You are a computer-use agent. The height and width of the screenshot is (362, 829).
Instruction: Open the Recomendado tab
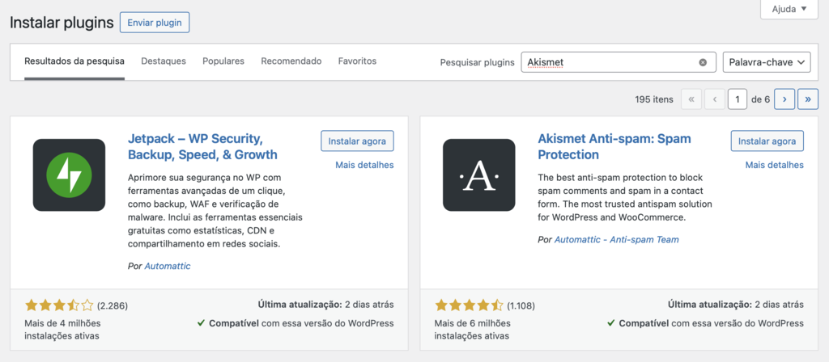click(x=291, y=61)
